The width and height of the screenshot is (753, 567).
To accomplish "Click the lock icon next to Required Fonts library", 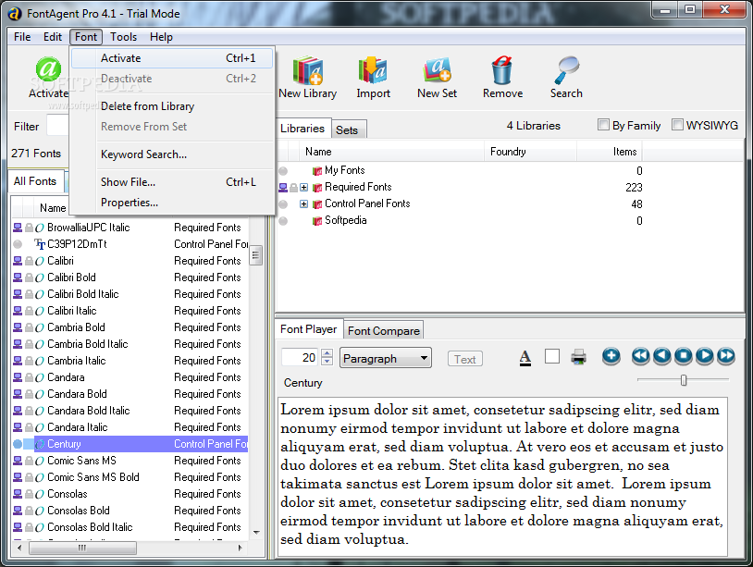I will pos(293,188).
